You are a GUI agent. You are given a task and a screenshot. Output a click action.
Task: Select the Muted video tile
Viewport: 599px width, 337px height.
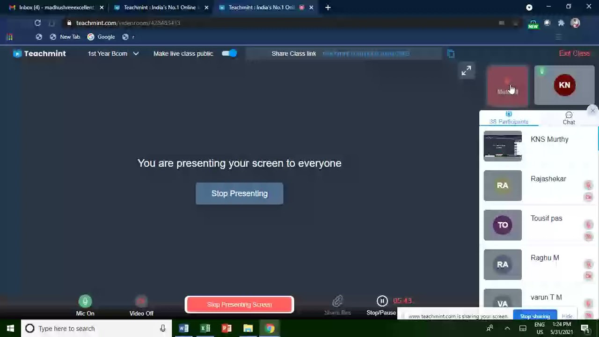point(508,85)
